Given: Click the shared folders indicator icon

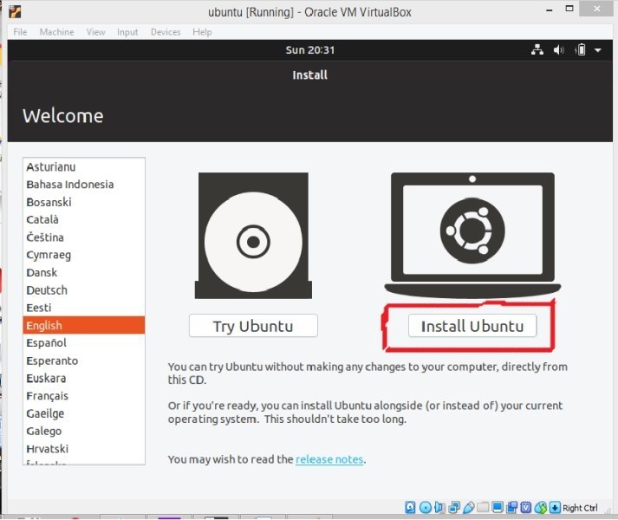Looking at the screenshot, I should point(483,507).
